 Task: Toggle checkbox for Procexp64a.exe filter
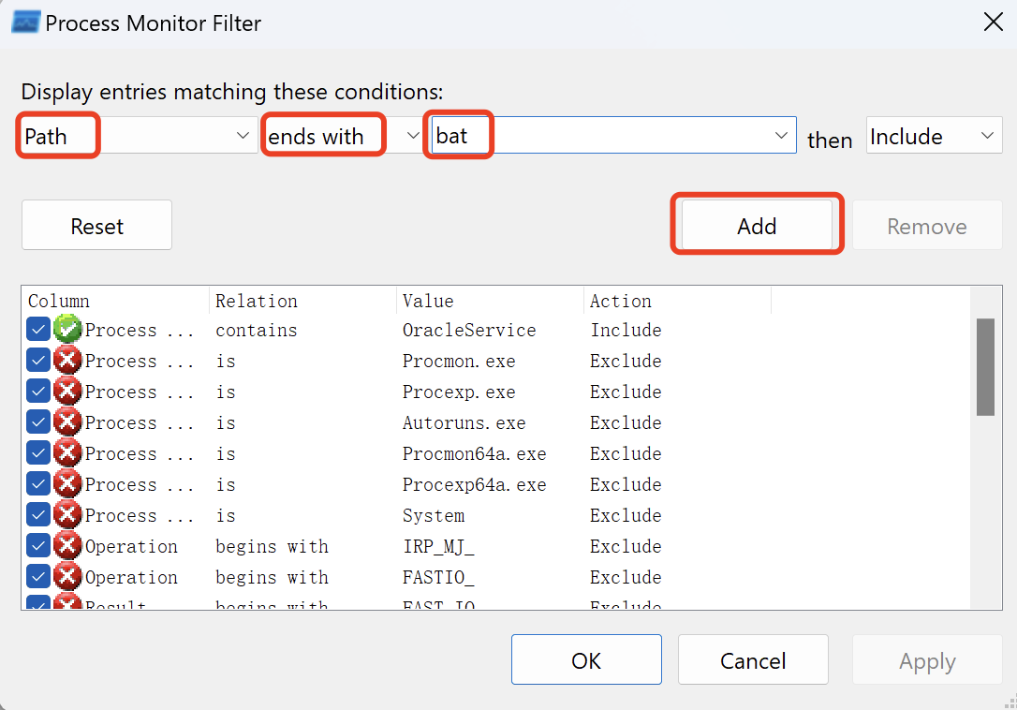click(38, 484)
